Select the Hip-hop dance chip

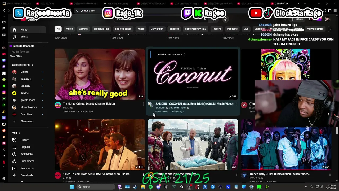pyautogui.click(x=123, y=29)
